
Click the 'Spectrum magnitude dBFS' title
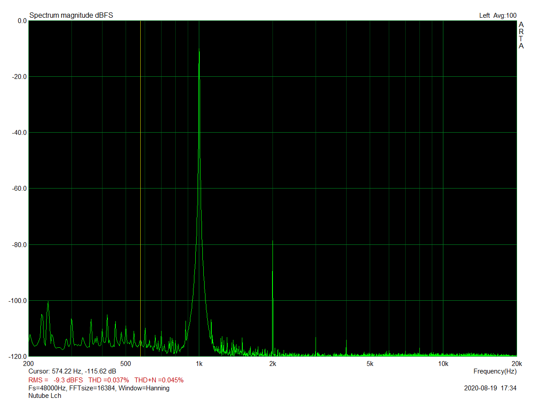tap(71, 16)
